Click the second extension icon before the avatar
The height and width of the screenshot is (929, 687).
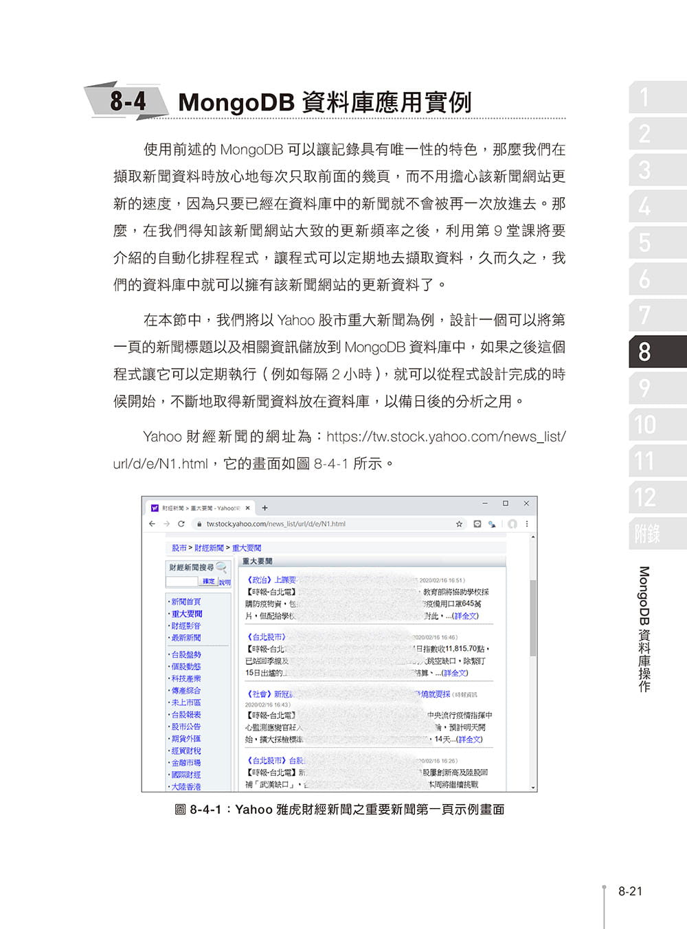[x=492, y=523]
